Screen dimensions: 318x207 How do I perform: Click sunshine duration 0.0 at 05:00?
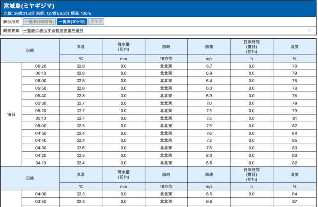coord(252,126)
